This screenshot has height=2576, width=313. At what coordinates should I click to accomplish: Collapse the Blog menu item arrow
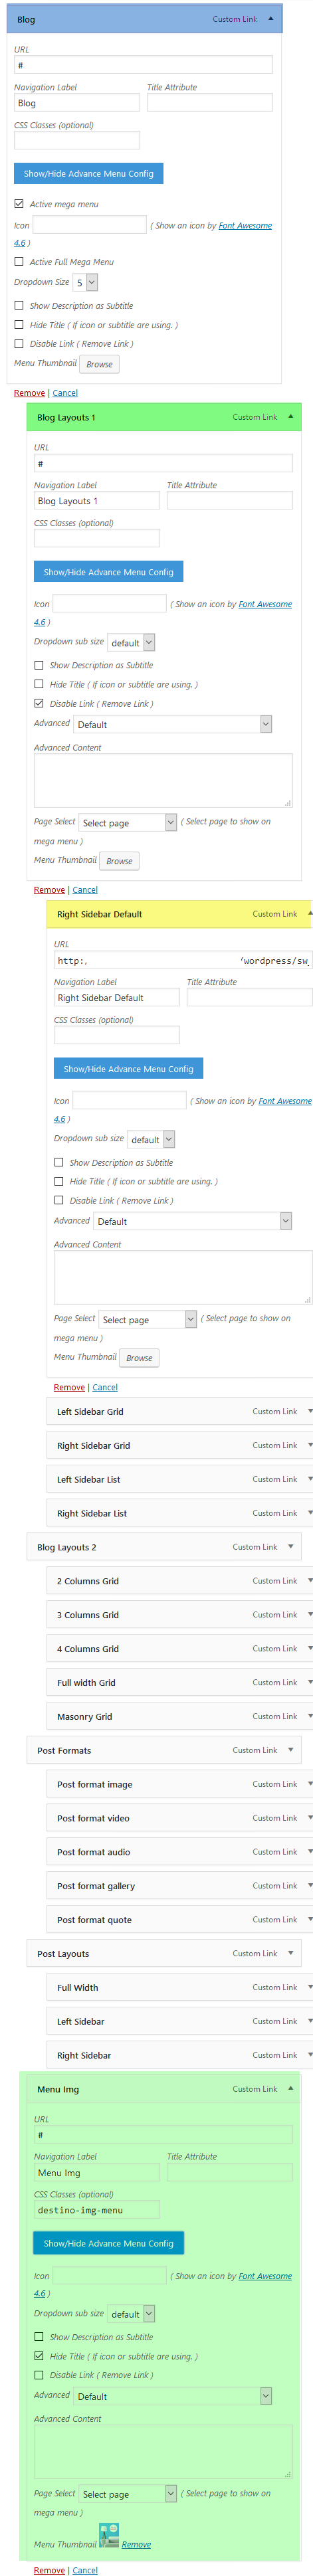(x=270, y=18)
